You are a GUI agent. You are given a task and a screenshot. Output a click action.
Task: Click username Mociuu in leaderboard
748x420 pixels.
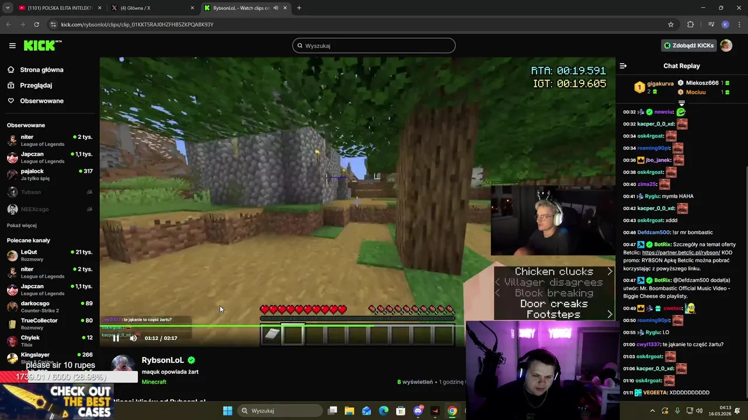click(695, 92)
